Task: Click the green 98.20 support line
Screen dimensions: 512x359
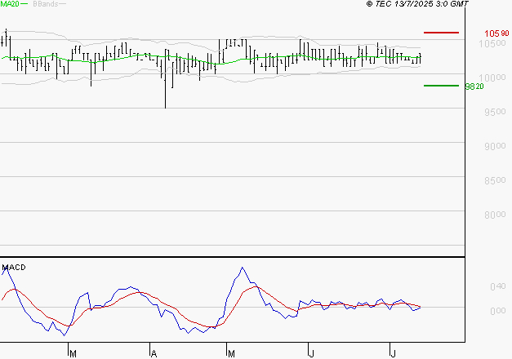Action: click(x=441, y=86)
